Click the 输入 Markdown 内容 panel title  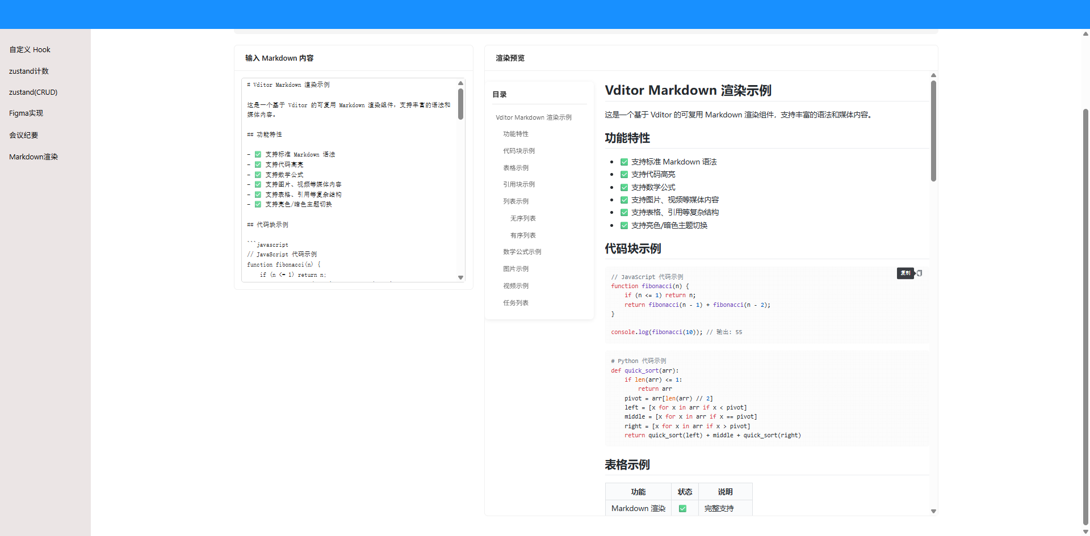pyautogui.click(x=279, y=58)
